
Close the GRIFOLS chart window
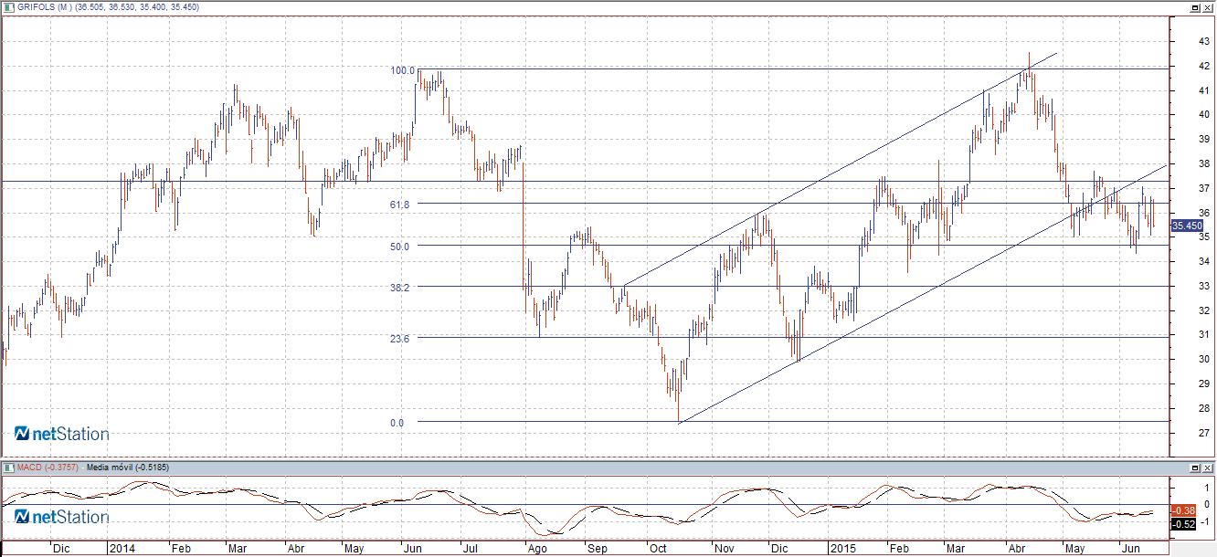[x=1206, y=7]
